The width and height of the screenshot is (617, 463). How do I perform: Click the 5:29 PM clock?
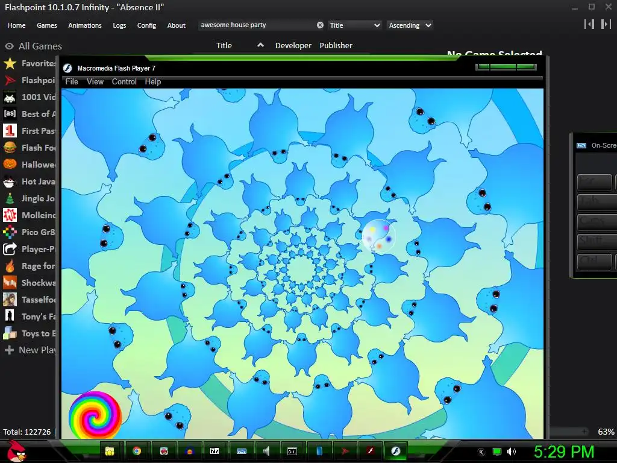tap(563, 452)
